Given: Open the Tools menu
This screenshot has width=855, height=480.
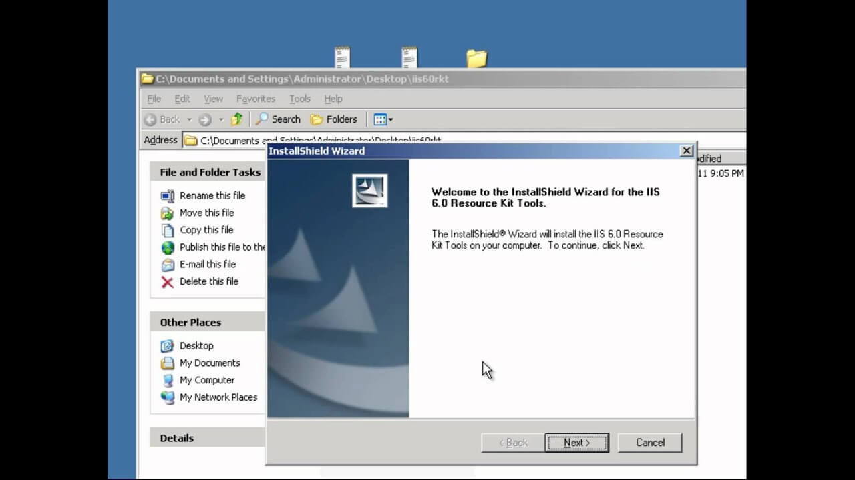Looking at the screenshot, I should (x=300, y=99).
